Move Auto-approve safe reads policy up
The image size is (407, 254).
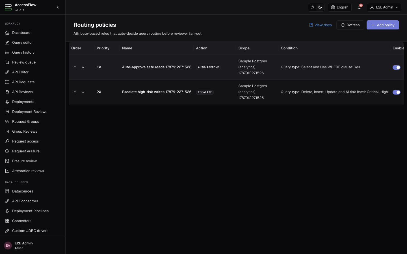pos(75,67)
